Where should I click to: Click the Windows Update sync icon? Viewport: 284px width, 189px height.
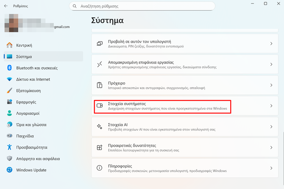click(9, 170)
